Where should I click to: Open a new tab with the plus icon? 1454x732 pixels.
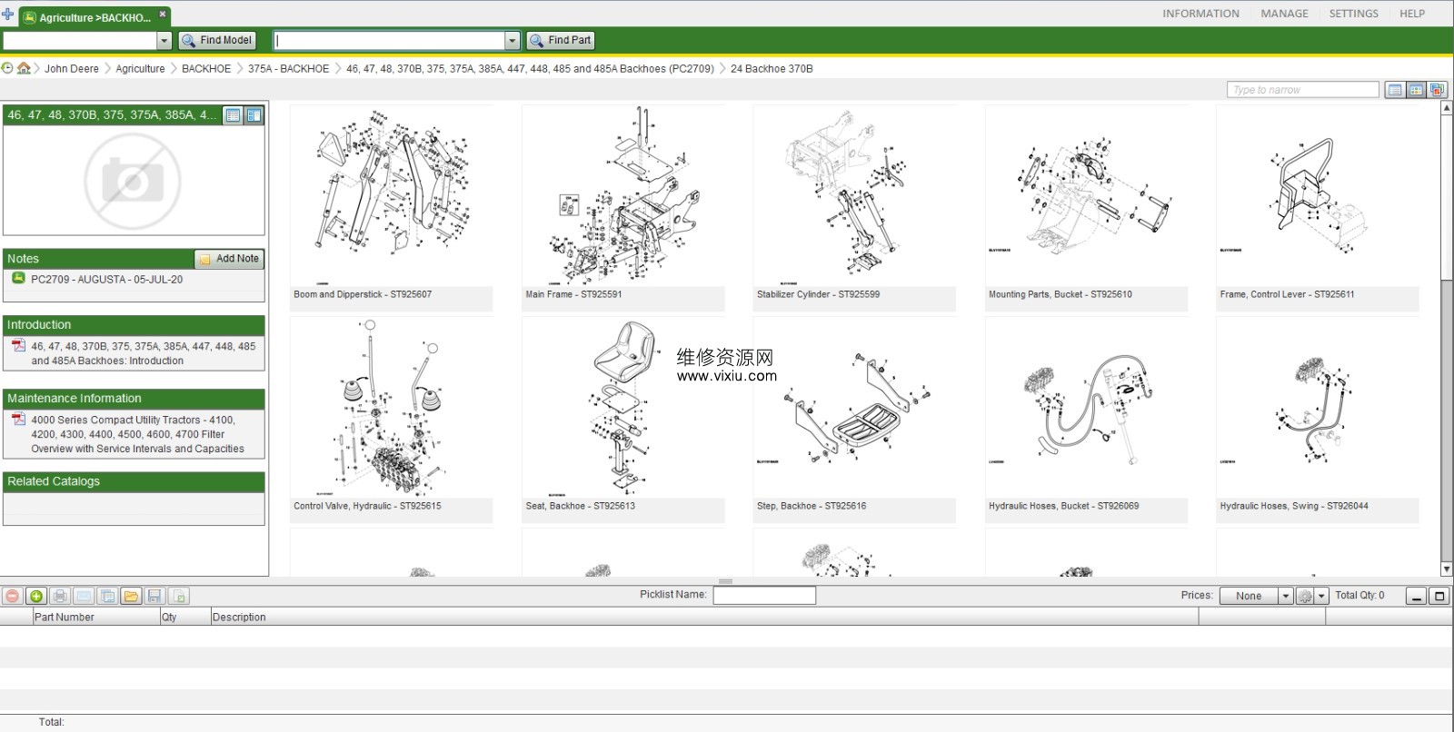(8, 15)
